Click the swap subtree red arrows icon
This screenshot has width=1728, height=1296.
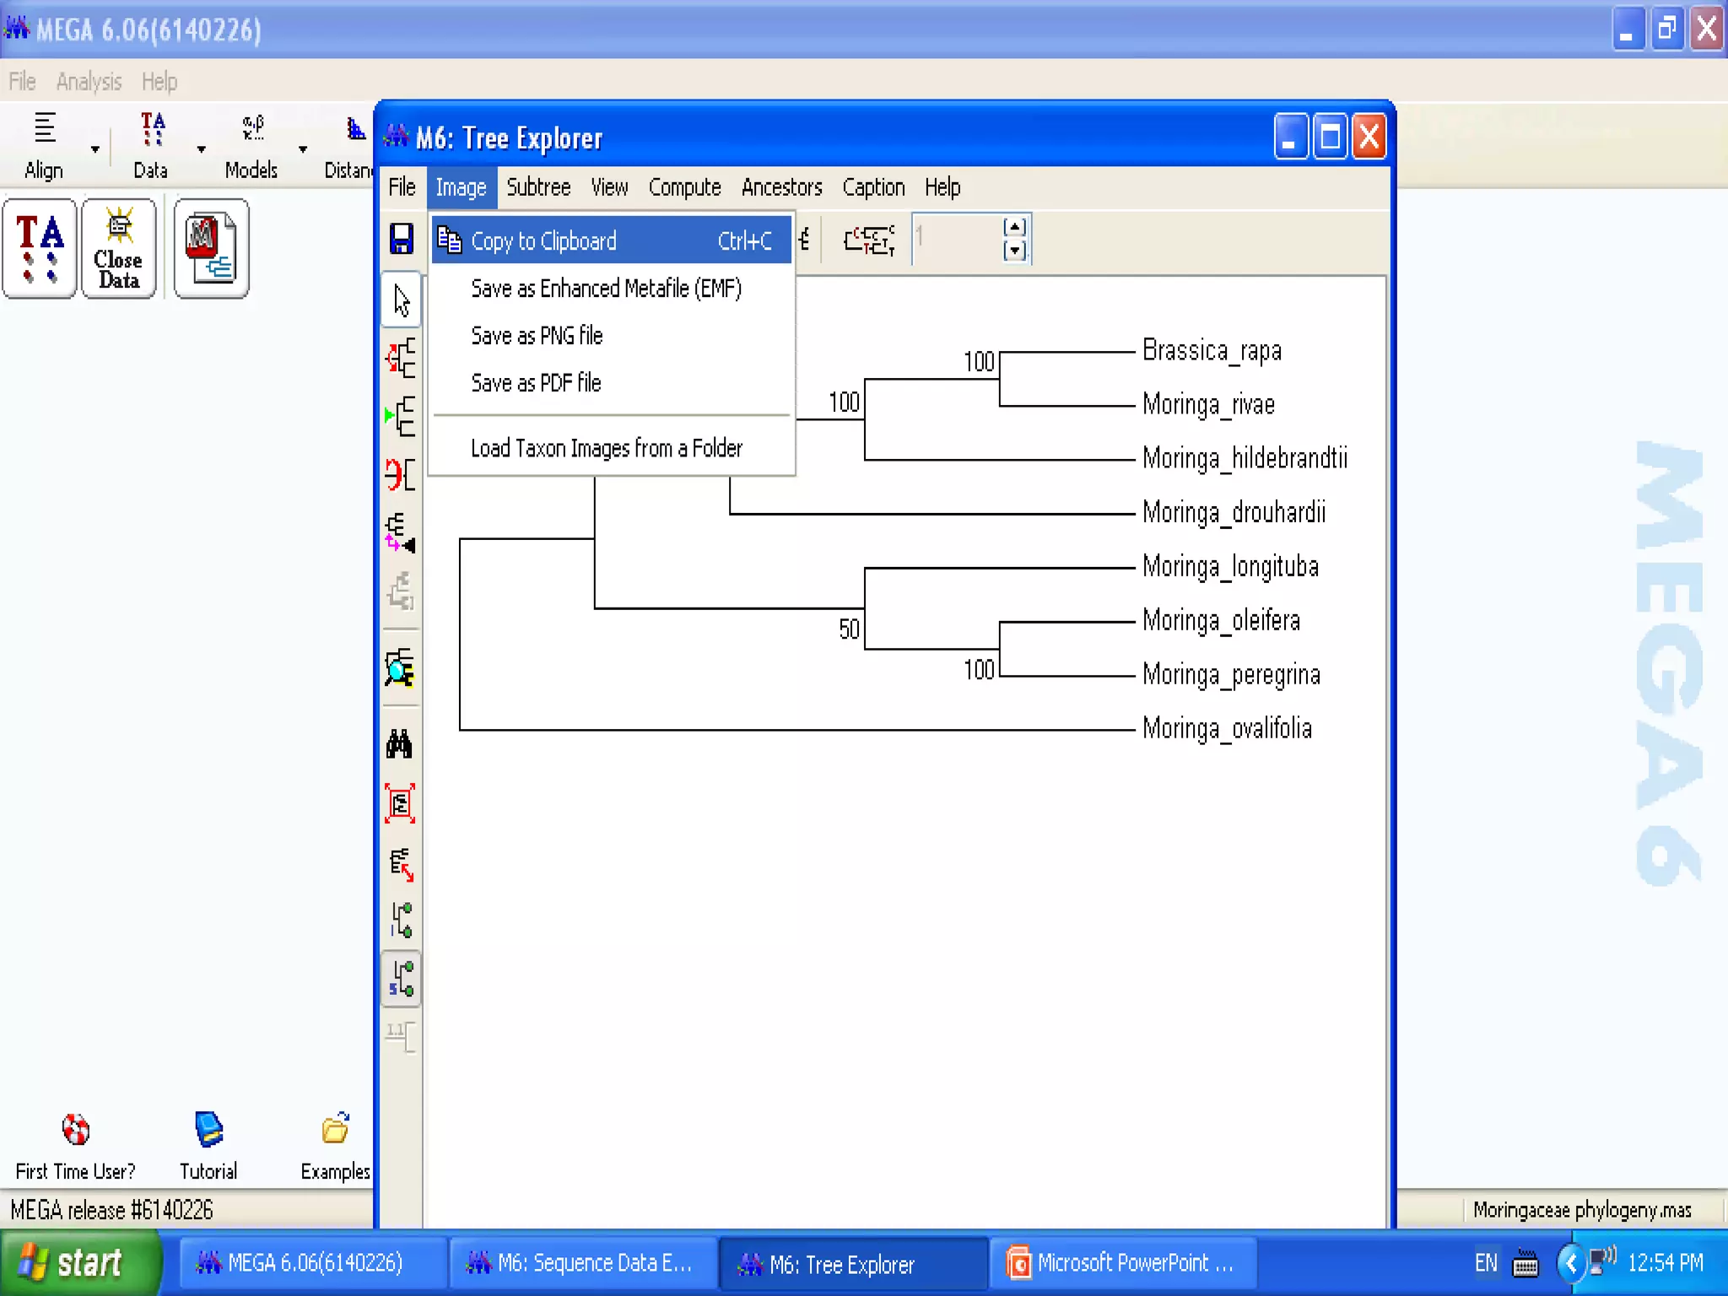click(x=402, y=474)
